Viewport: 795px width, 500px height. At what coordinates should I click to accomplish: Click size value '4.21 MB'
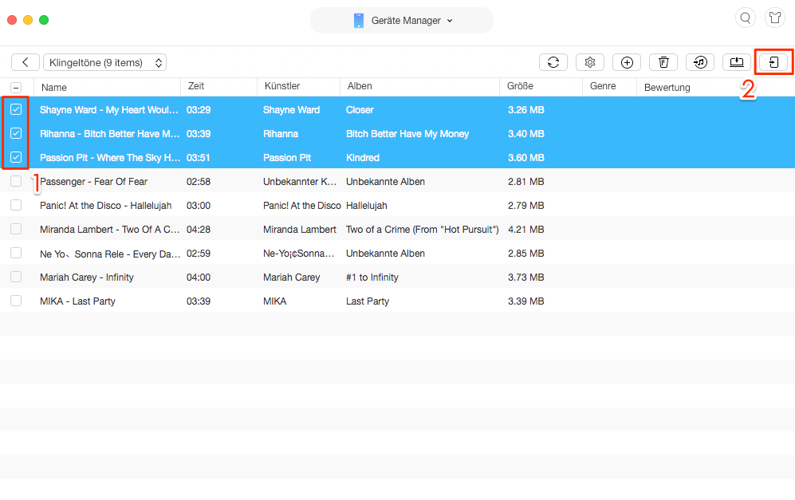pyautogui.click(x=525, y=229)
